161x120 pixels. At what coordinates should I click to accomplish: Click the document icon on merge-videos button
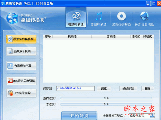10,51
